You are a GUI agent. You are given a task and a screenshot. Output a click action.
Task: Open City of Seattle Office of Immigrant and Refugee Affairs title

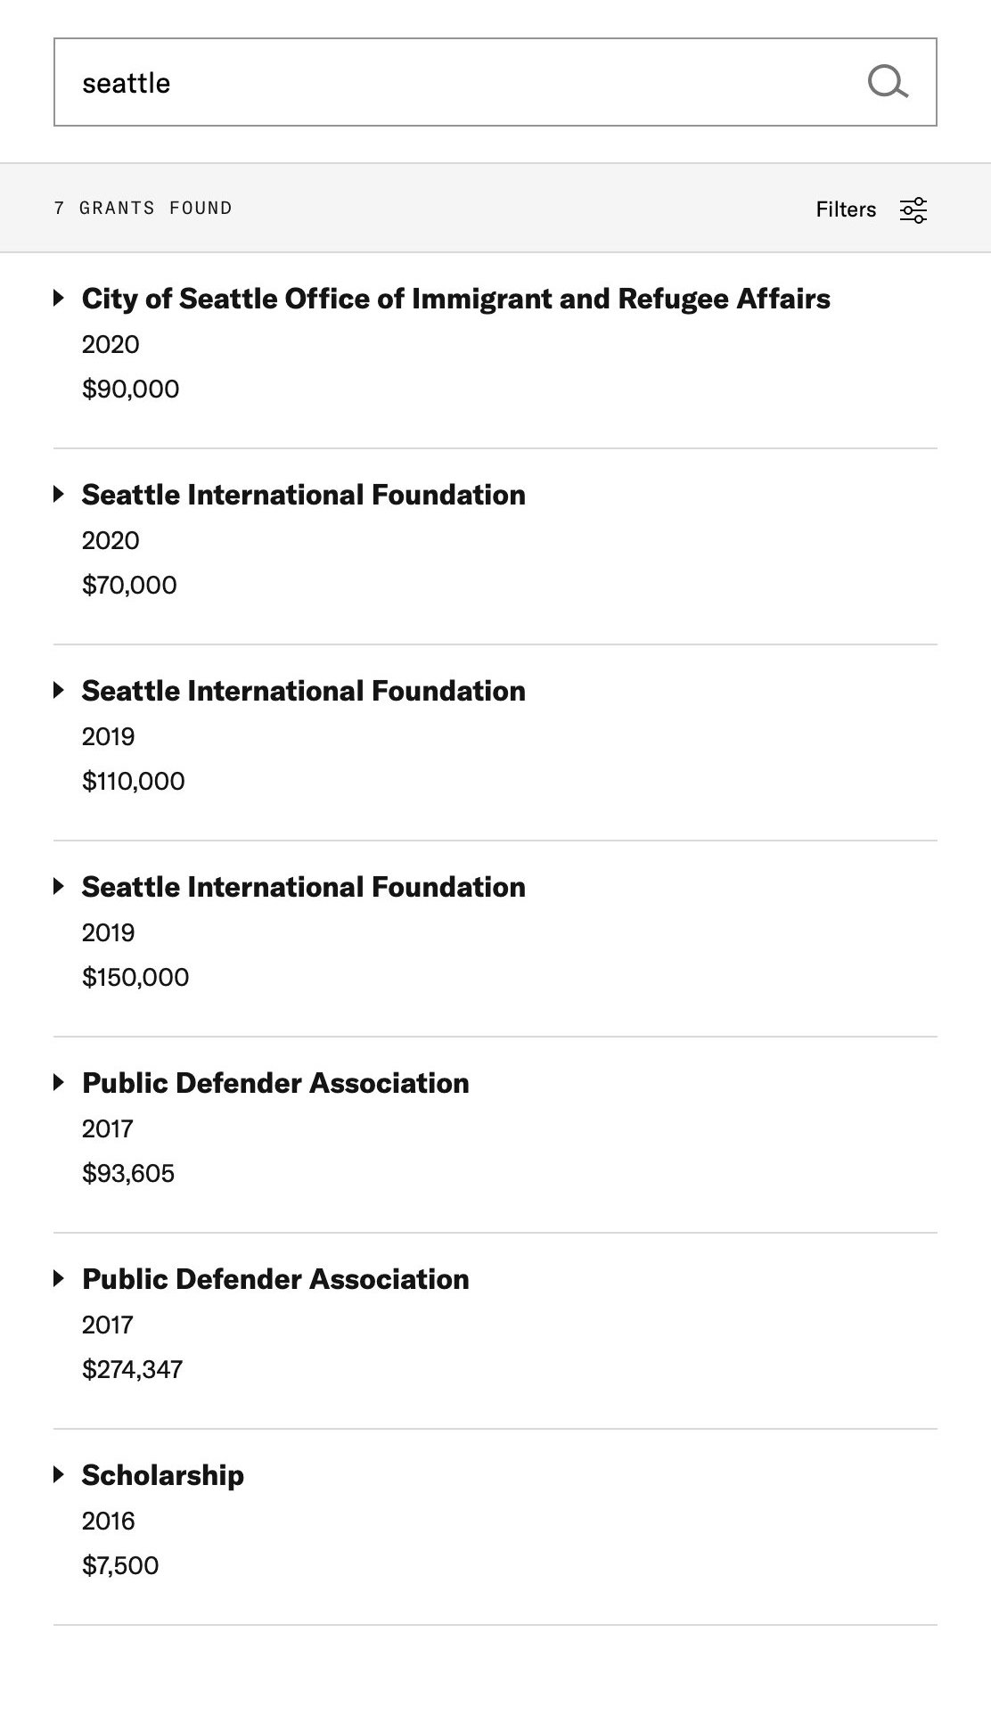coord(455,299)
